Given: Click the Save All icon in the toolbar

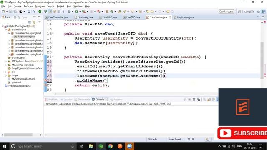Looking at the screenshot, I should (x=15, y=12).
